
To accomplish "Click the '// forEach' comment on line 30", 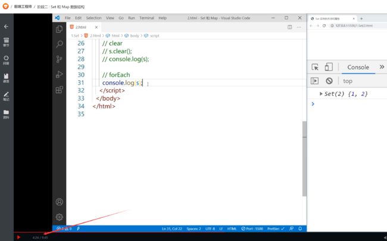I will (116, 75).
